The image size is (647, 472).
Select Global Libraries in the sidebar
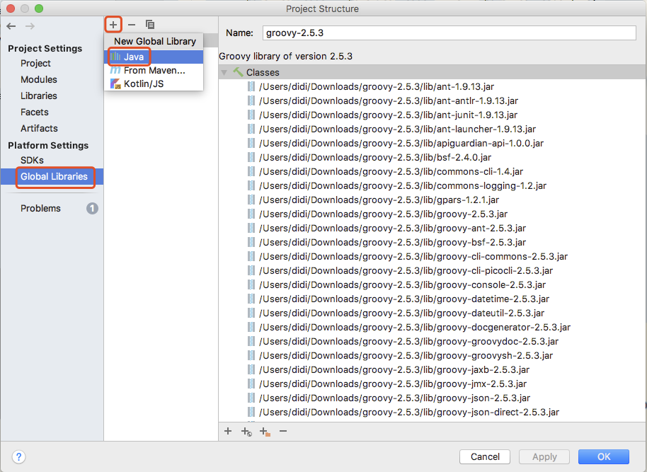(52, 177)
